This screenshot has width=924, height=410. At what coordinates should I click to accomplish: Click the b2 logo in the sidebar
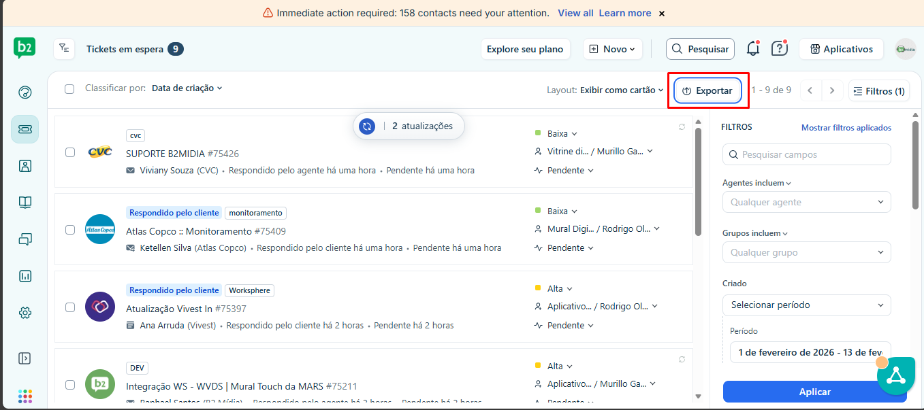point(25,48)
